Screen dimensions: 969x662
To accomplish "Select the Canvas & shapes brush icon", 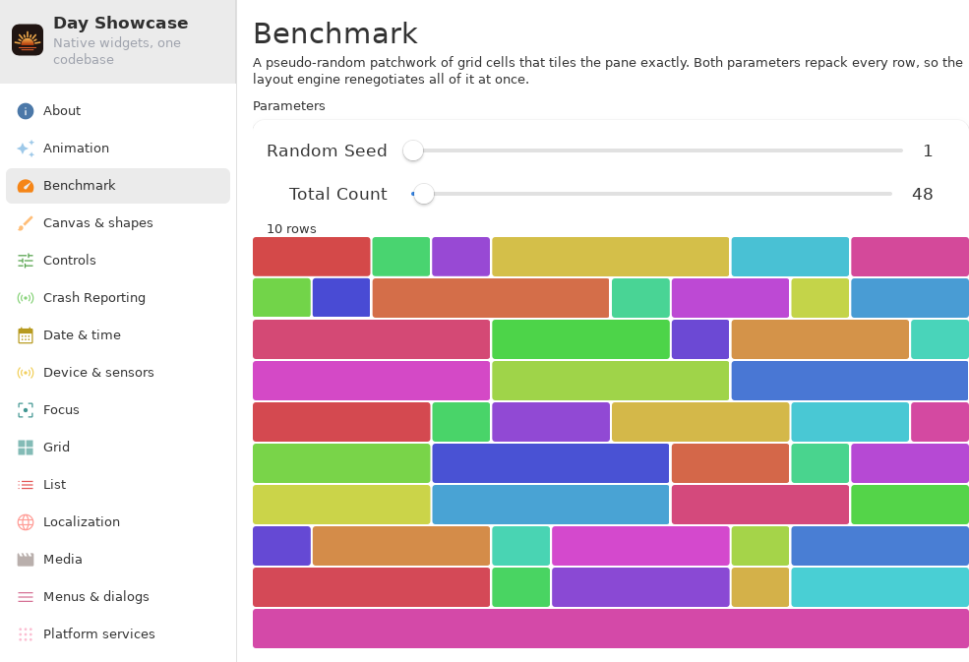I will coord(26,223).
